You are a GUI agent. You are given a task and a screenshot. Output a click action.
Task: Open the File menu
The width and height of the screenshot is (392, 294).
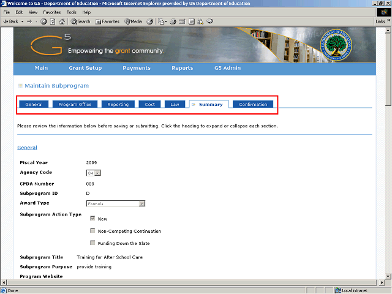coord(7,12)
